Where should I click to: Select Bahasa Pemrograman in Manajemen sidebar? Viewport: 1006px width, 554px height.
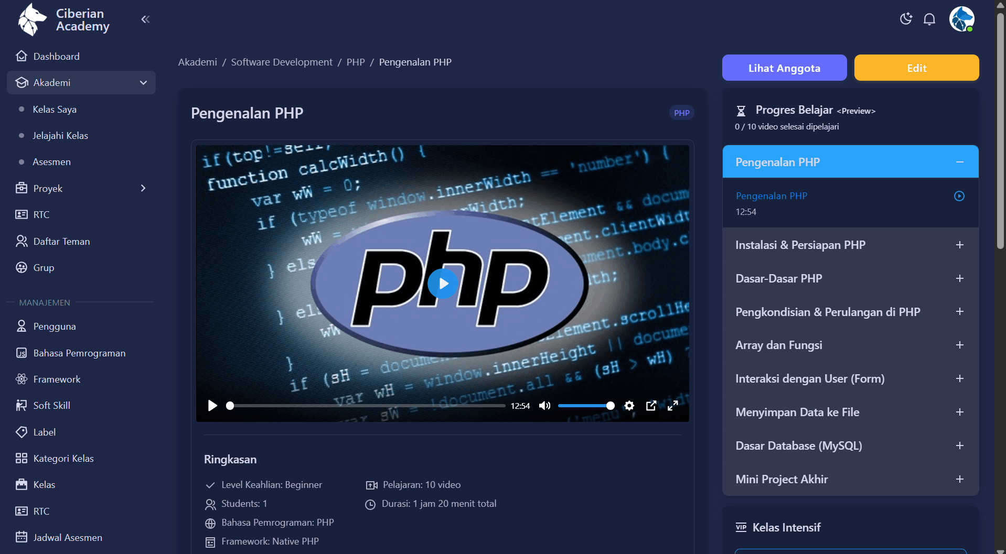[x=79, y=353]
